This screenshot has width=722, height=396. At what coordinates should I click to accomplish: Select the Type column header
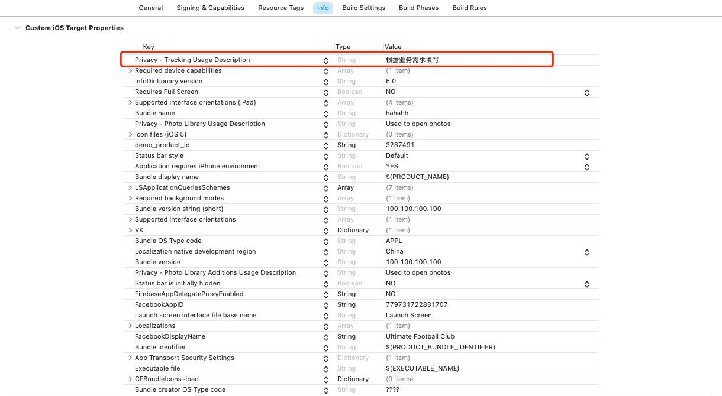click(x=343, y=47)
